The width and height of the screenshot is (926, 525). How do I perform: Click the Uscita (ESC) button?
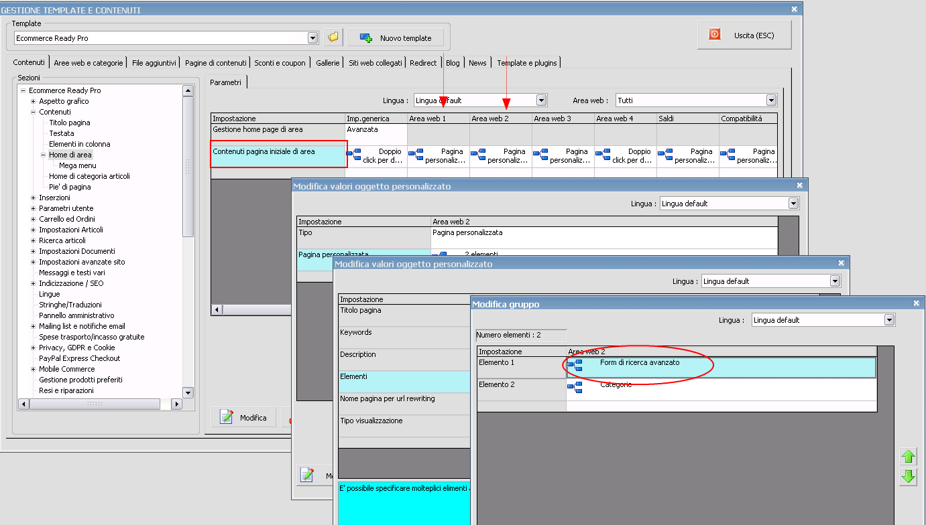pyautogui.click(x=744, y=35)
